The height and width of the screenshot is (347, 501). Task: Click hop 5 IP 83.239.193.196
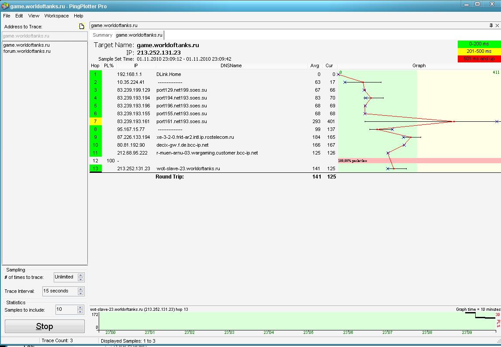134,106
